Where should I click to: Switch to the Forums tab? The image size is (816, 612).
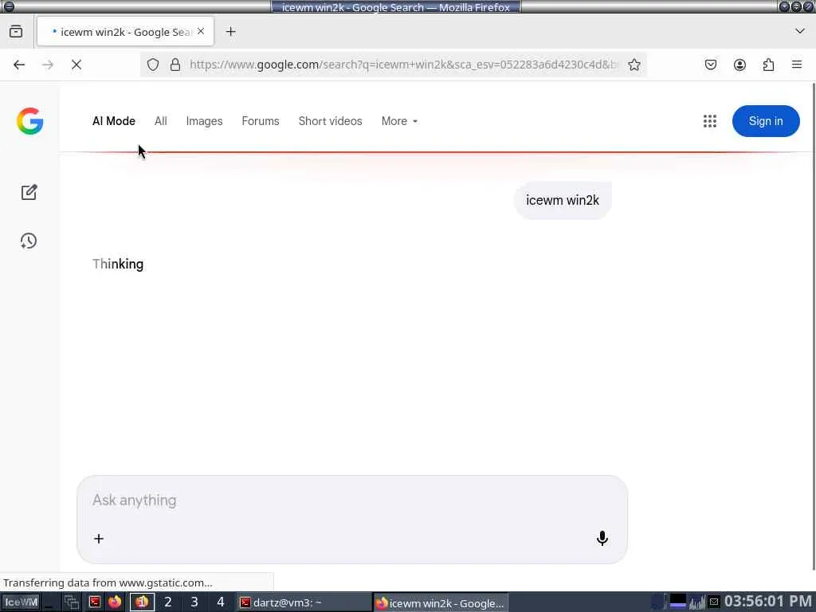(x=261, y=121)
